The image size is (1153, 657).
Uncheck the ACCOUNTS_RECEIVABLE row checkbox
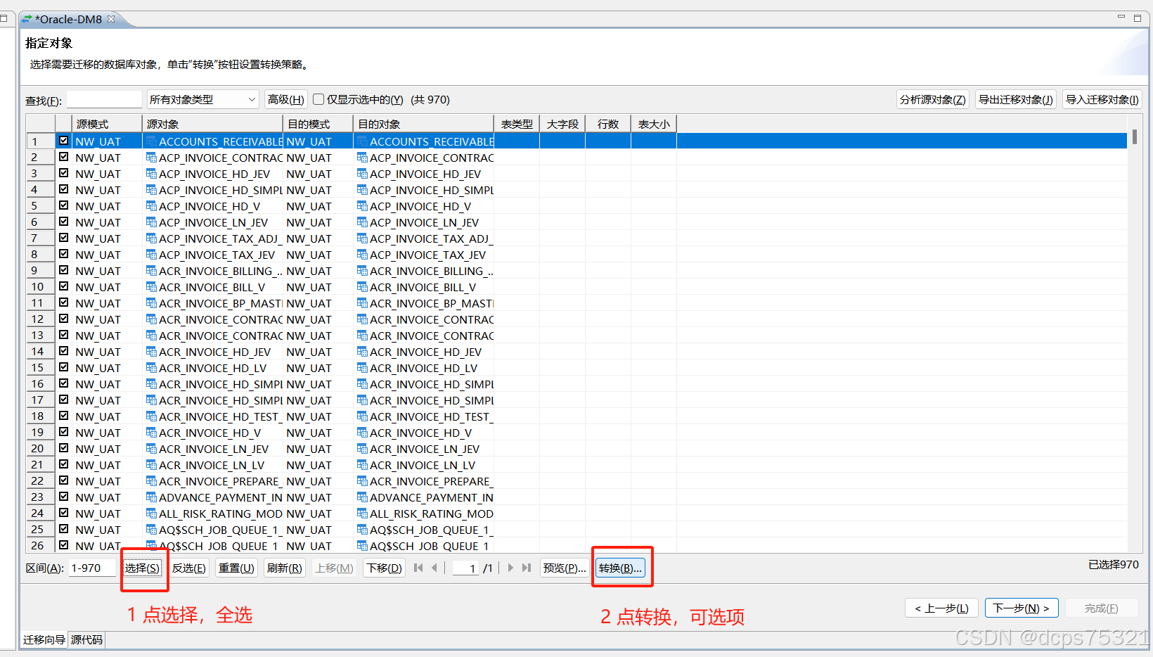pyautogui.click(x=63, y=141)
